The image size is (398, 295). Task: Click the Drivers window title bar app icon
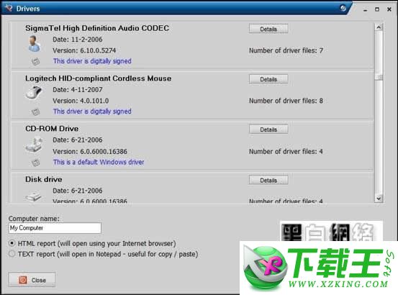pyautogui.click(x=9, y=8)
